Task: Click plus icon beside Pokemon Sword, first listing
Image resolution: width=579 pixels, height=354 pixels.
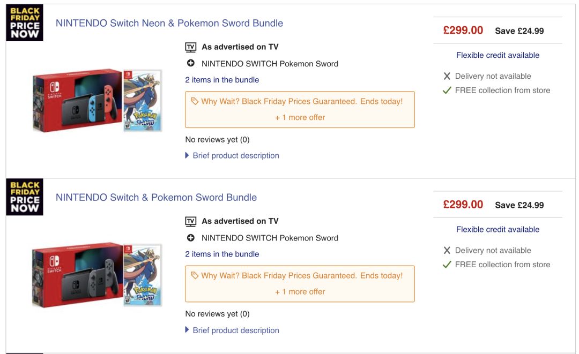Action: (x=191, y=64)
